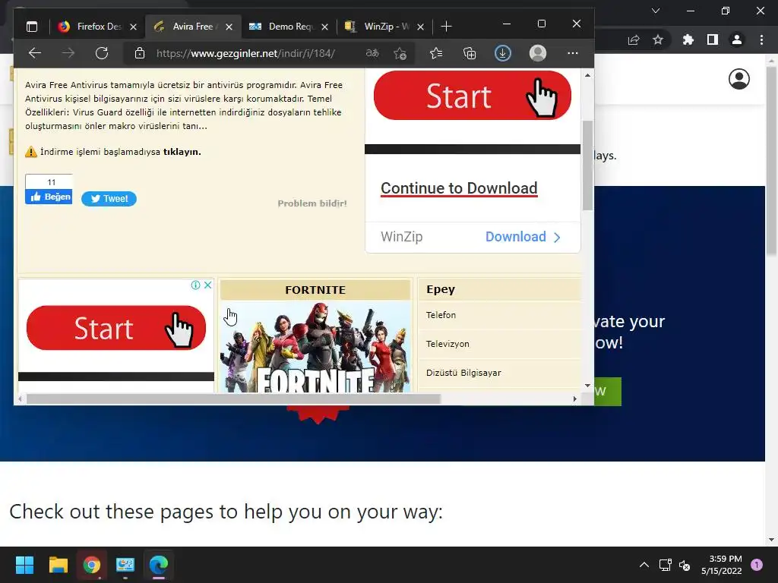The image size is (778, 583).
Task: Open the Windows Start menu
Action: point(24,565)
